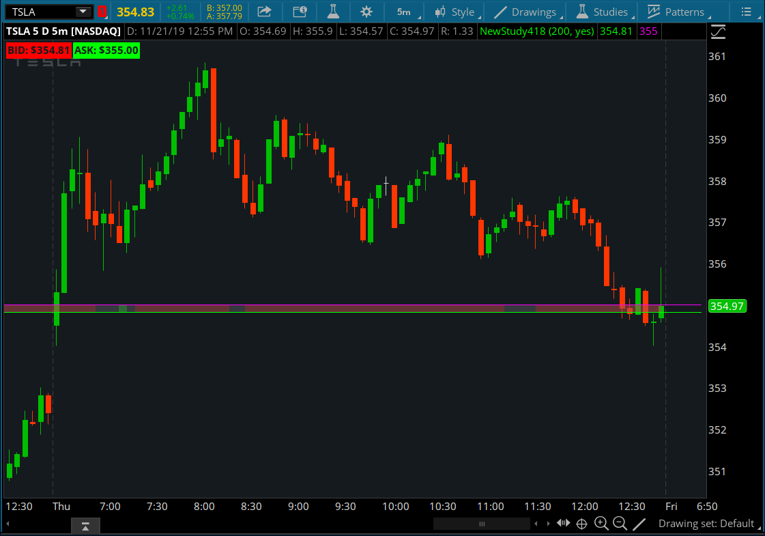This screenshot has width=765, height=536.
Task: Click the horizontal expand chart icon
Action: (564, 524)
